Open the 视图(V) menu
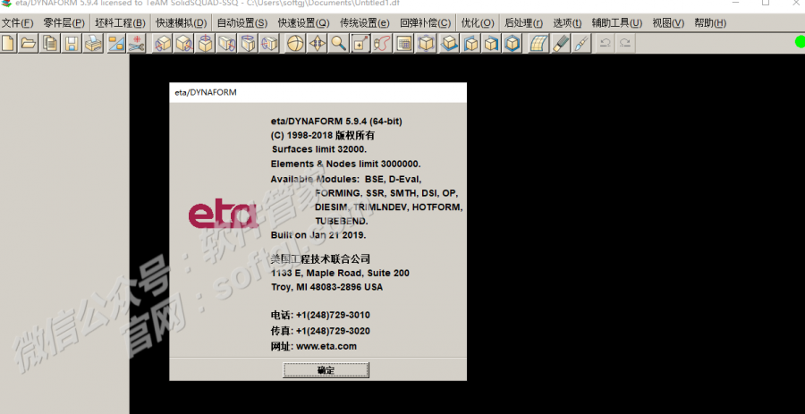 (x=668, y=23)
